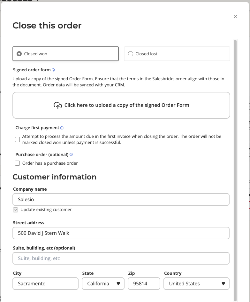Open Purchase order info icon
The height and width of the screenshot is (302, 250).
71,155
